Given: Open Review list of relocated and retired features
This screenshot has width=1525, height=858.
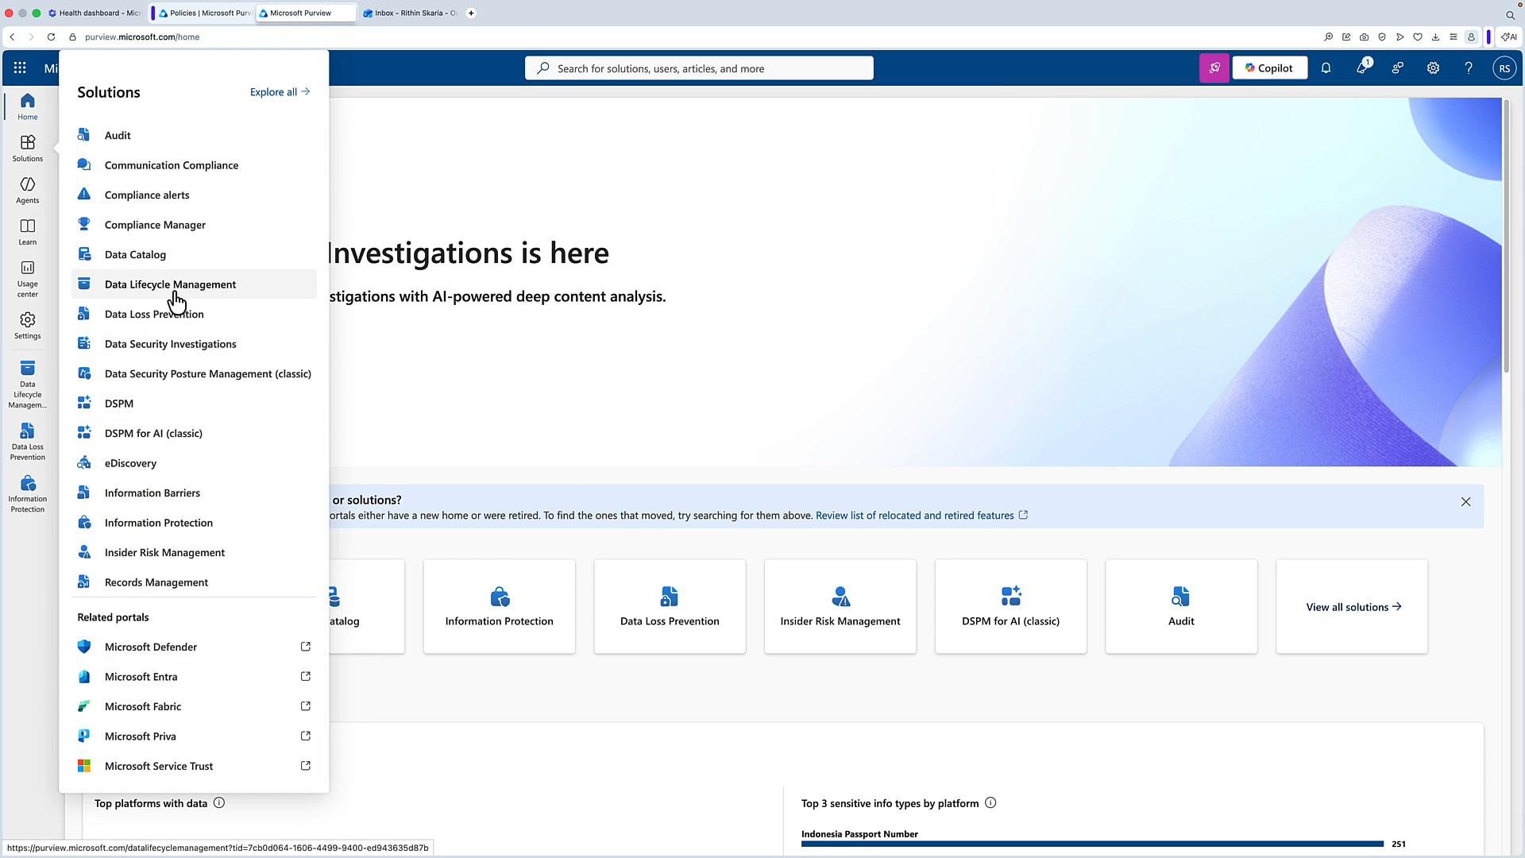Looking at the screenshot, I should [x=921, y=516].
